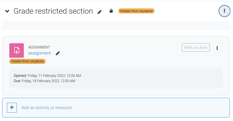Click the ASSIGNMENT type label

tap(39, 47)
